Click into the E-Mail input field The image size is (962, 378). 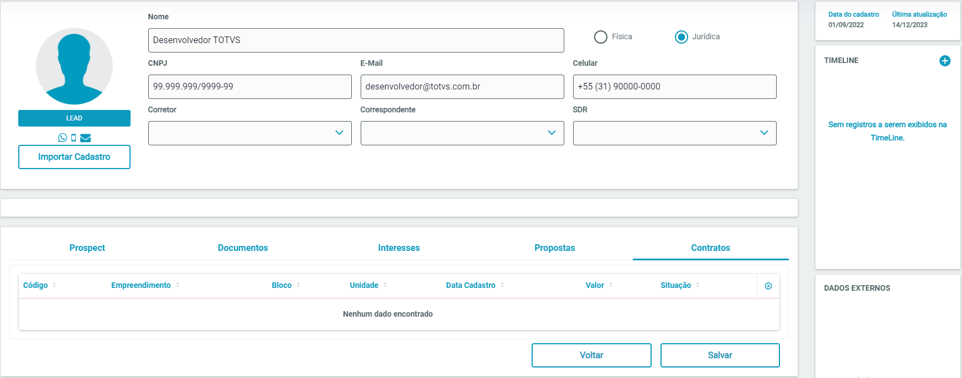tap(462, 87)
